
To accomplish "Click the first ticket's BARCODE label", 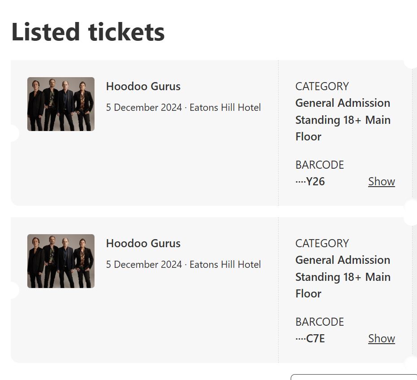I will [x=319, y=165].
